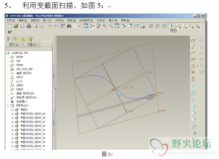This screenshot has width=219, height=159.
Task: Toggle the spin center icon
Action: pos(92,26)
